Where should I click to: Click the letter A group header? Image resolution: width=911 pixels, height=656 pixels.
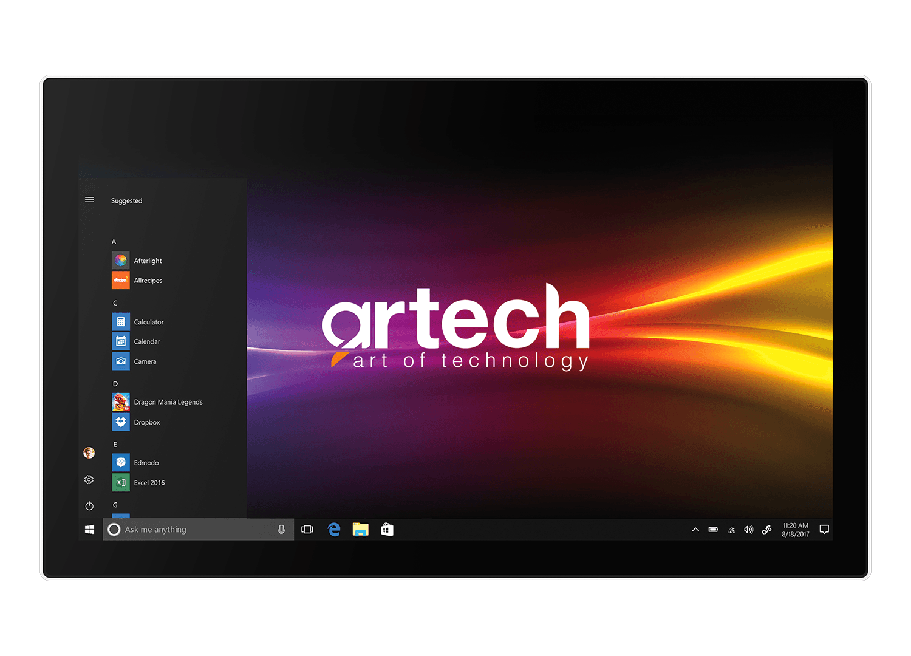pyautogui.click(x=114, y=242)
